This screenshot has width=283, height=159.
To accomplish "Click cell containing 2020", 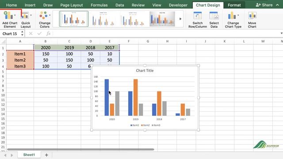I will click(46, 48).
